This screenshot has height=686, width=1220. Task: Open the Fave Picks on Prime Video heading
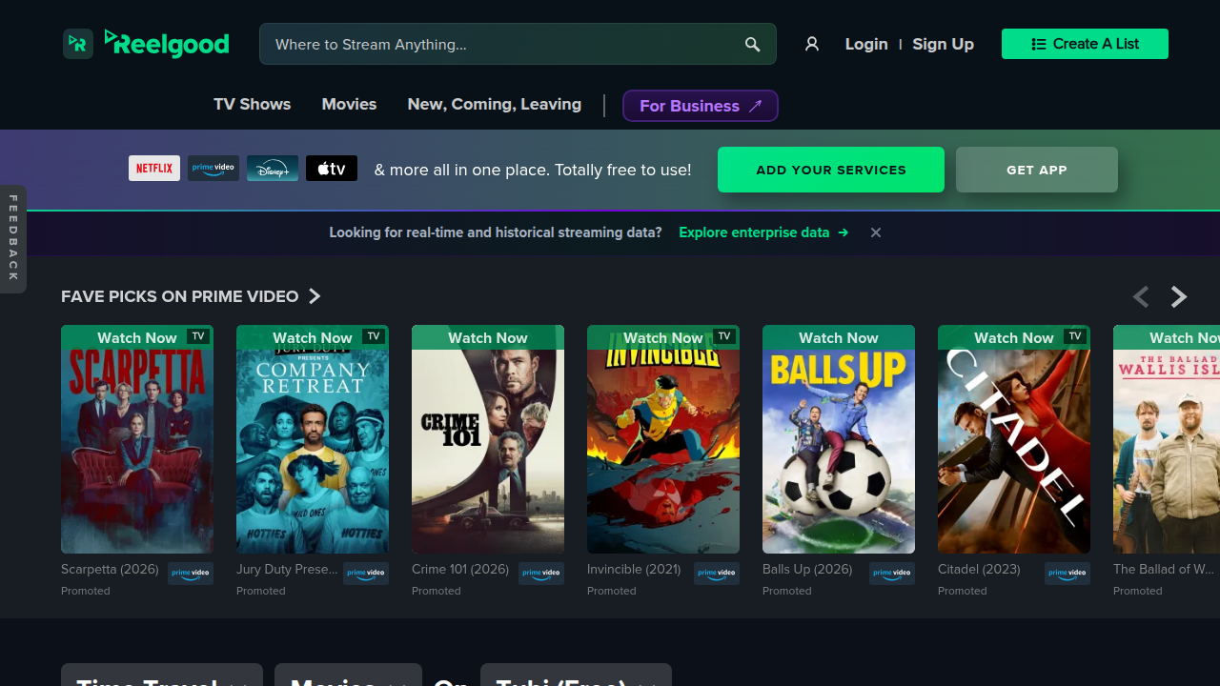click(180, 296)
